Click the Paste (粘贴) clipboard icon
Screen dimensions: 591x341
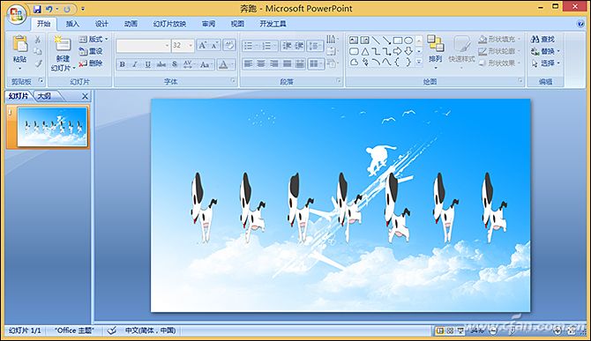pos(20,44)
